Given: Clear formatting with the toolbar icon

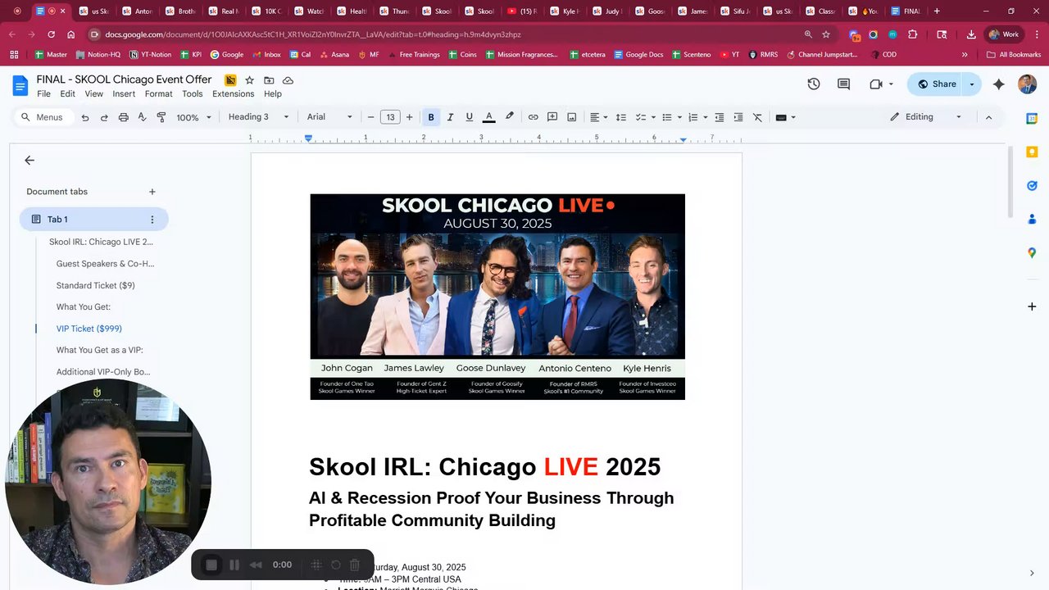Looking at the screenshot, I should tap(757, 117).
